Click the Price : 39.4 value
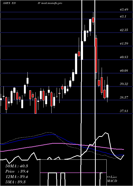 click(17, 171)
